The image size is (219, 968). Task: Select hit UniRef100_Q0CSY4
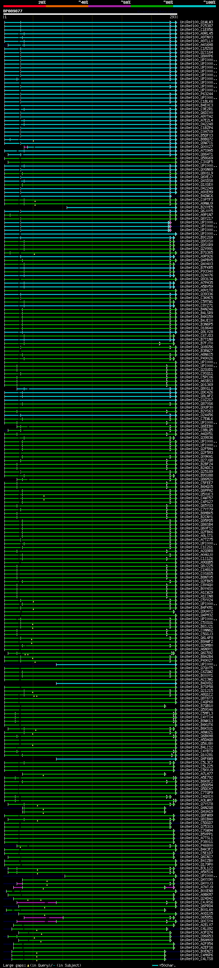pos(196,921)
